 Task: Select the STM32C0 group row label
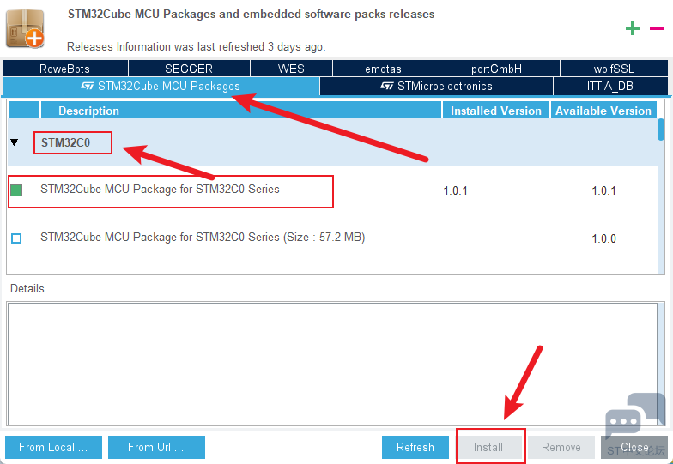pyautogui.click(x=65, y=142)
